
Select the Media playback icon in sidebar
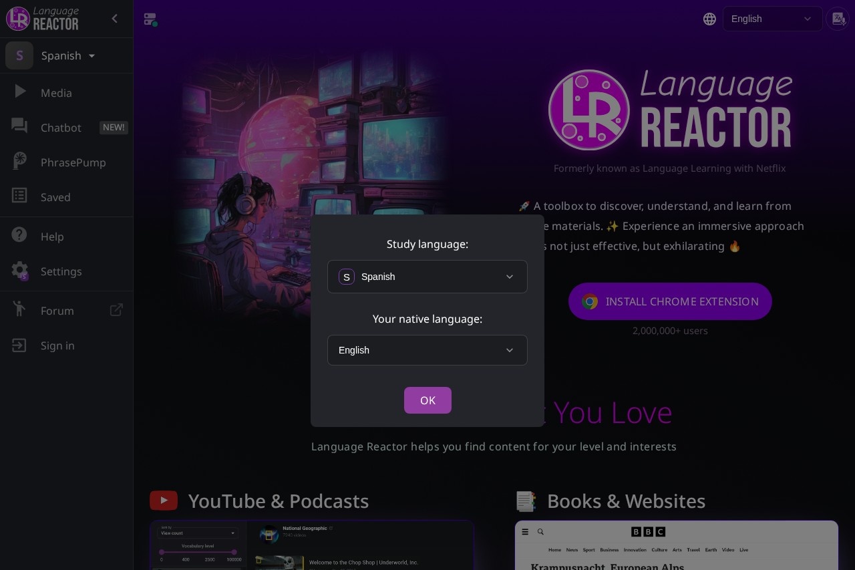19,93
